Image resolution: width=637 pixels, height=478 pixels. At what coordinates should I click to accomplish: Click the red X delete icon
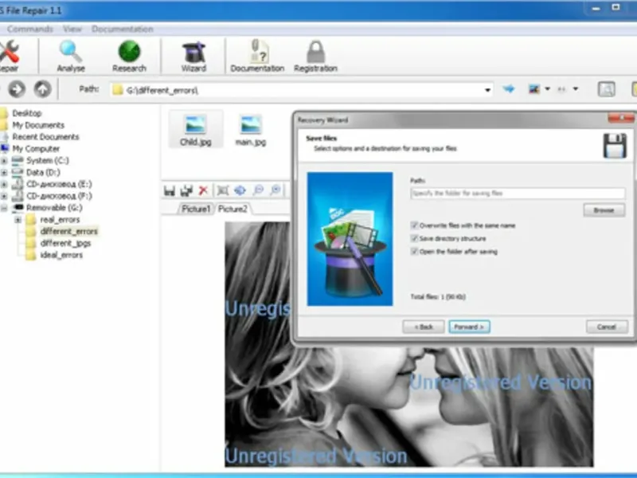pos(203,190)
